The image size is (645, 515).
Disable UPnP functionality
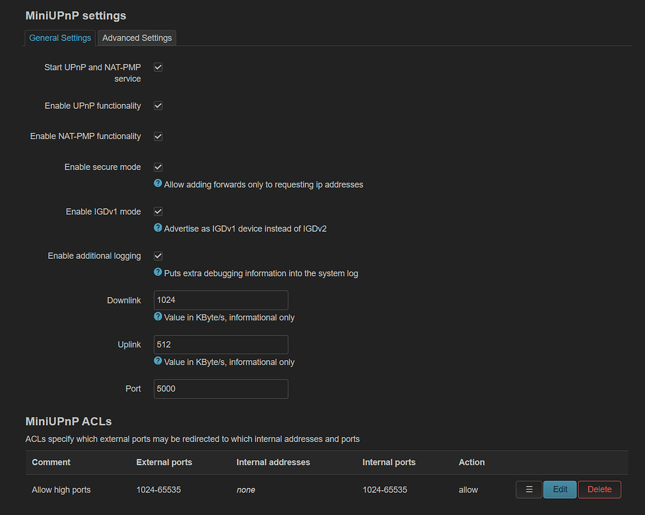click(x=157, y=105)
